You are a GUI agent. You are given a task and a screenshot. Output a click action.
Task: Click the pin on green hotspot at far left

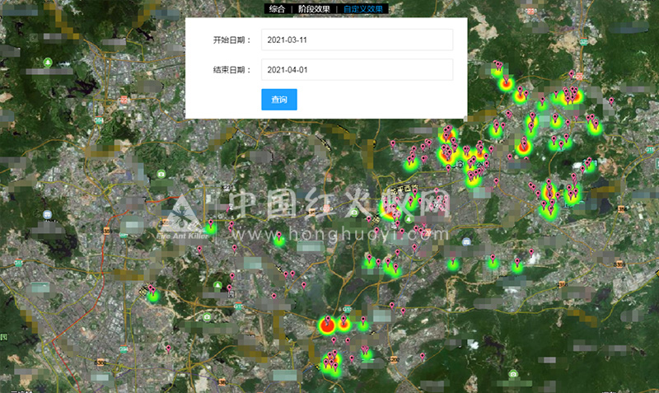pos(152,292)
